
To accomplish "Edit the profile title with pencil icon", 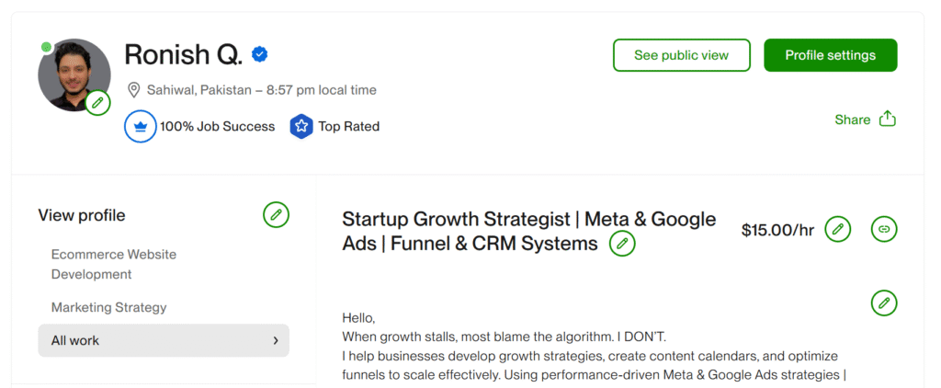I will click(622, 244).
